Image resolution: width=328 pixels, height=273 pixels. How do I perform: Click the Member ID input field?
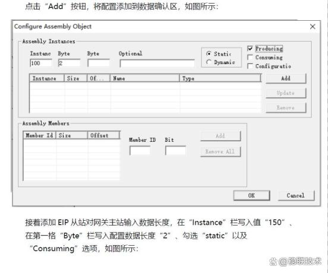coord(140,151)
